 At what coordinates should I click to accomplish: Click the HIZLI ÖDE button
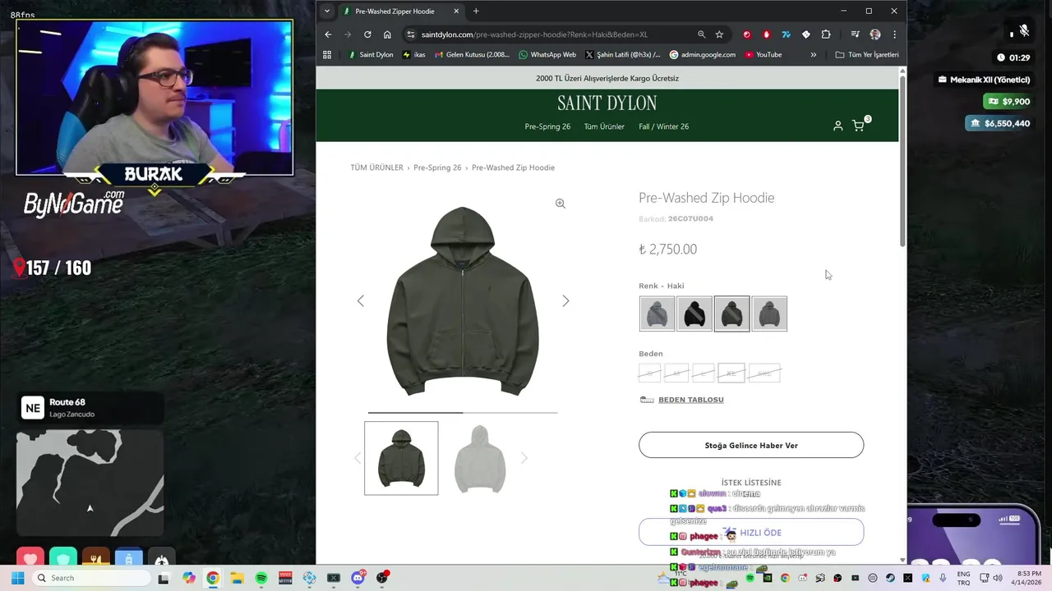point(751,532)
